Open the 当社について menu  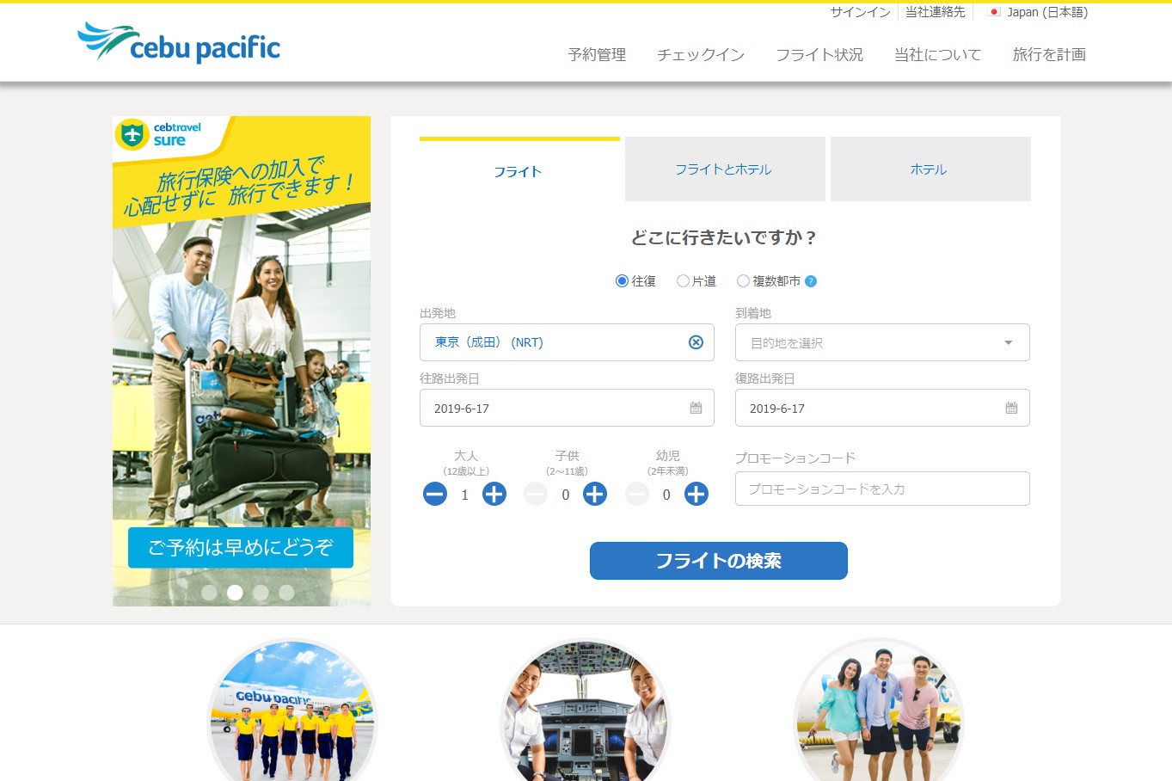click(x=937, y=54)
